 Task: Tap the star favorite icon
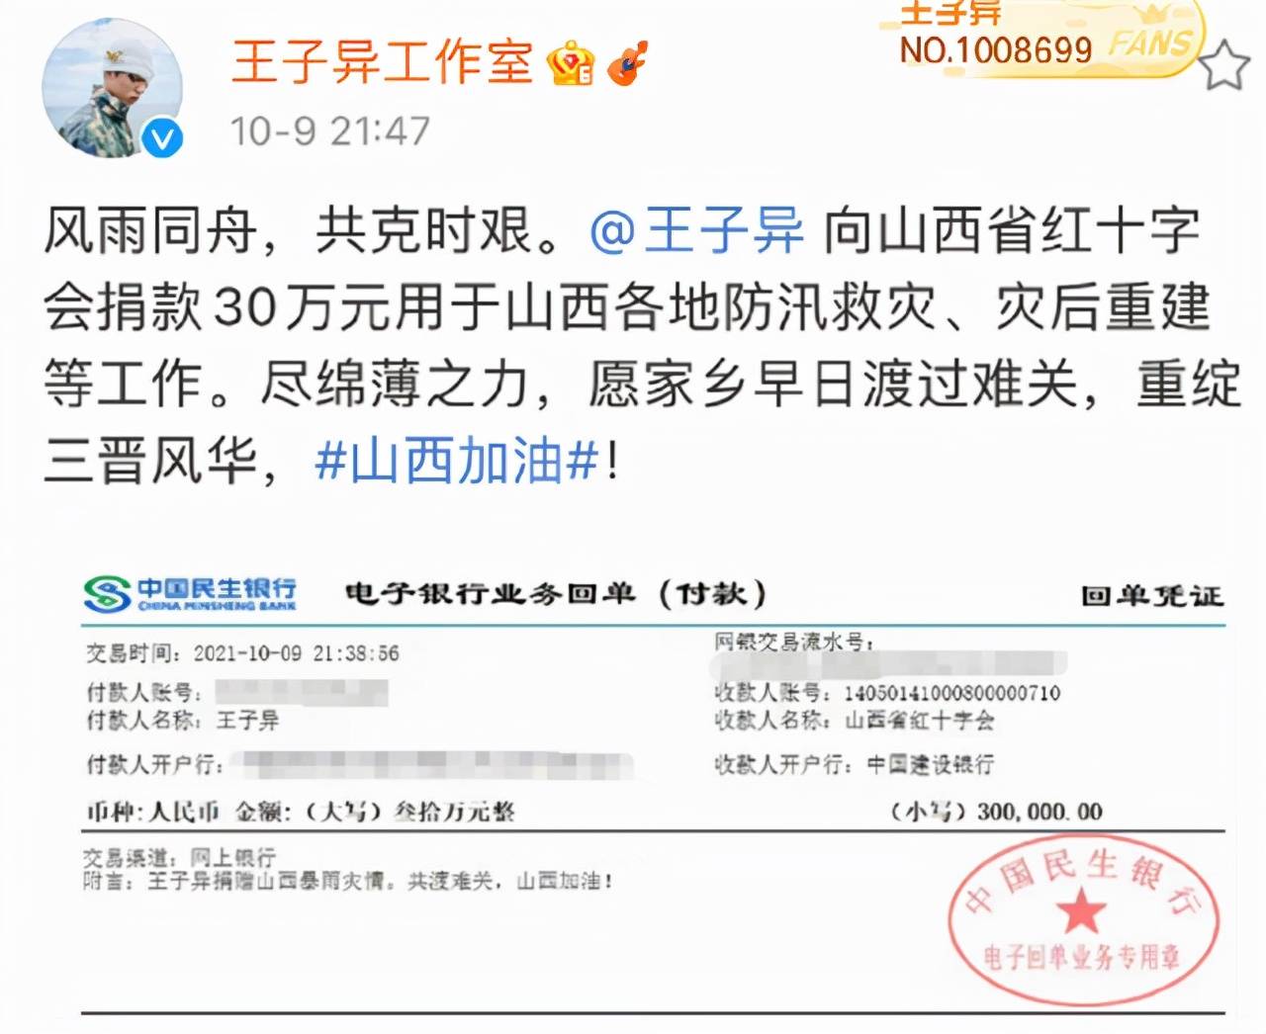pos(1224,66)
